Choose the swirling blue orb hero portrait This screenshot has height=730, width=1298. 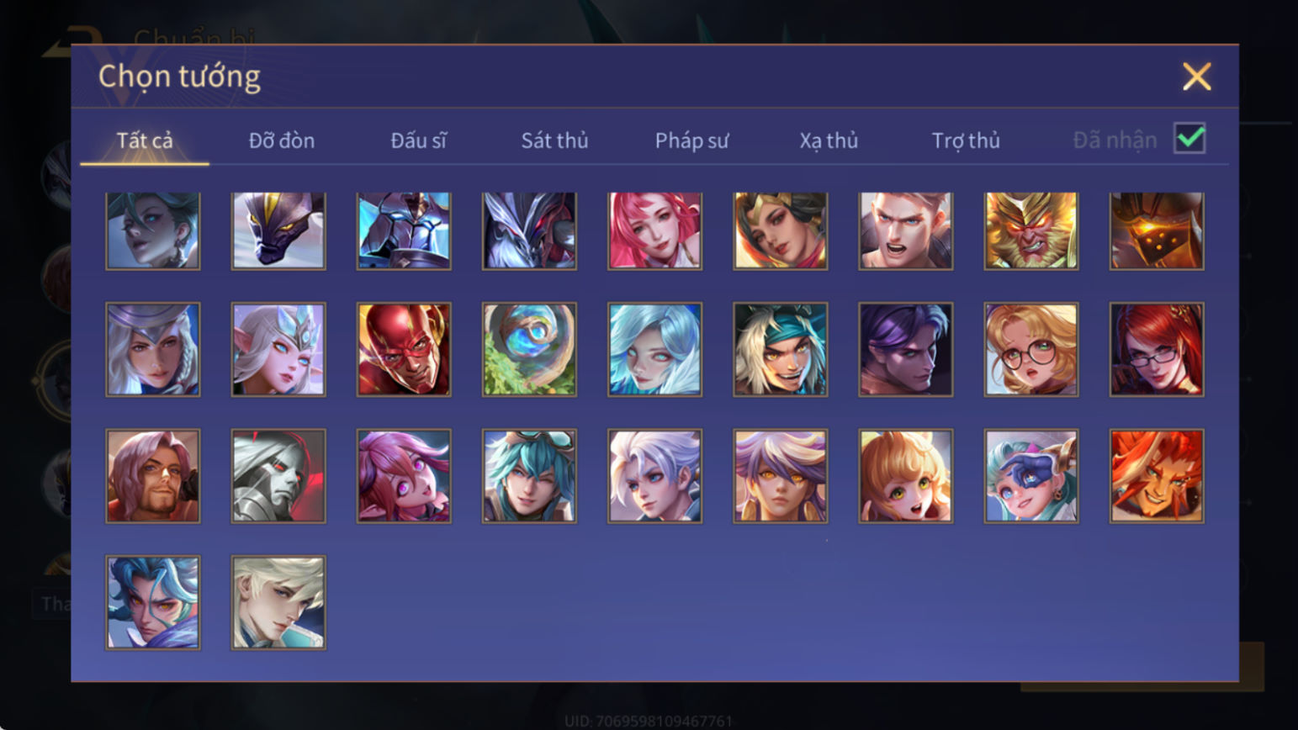click(529, 349)
